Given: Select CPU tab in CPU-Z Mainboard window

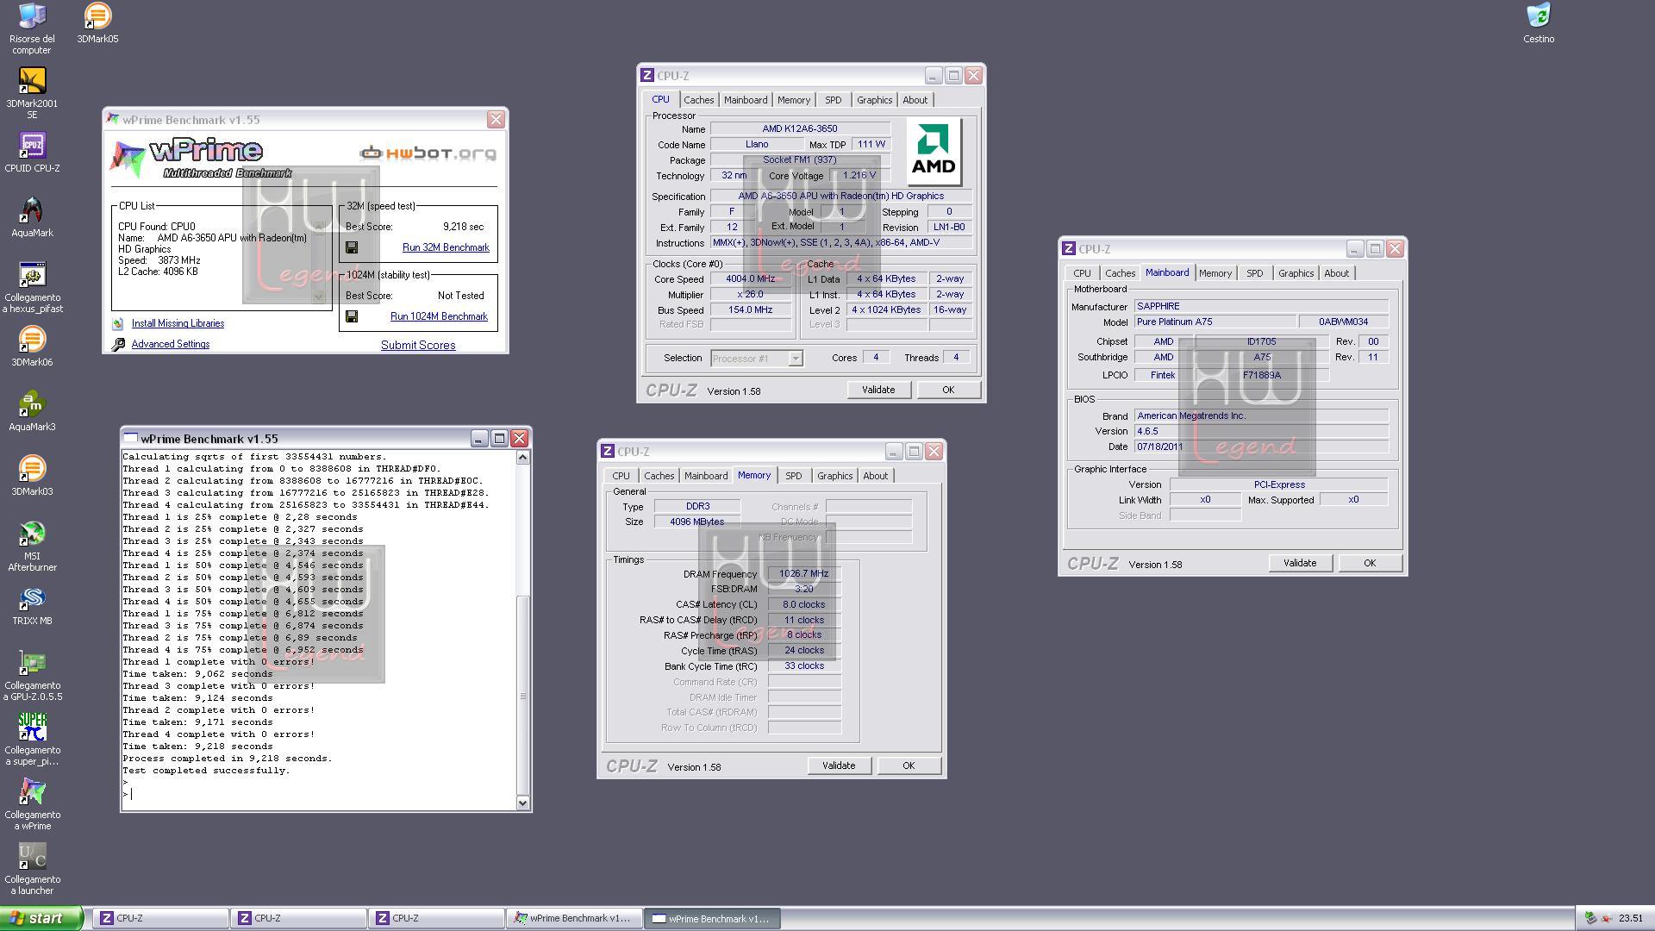Looking at the screenshot, I should click(x=1082, y=273).
